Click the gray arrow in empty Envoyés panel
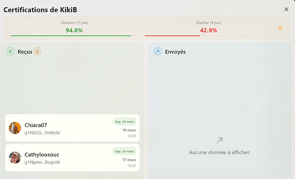This screenshot has width=295, height=179. point(220,140)
